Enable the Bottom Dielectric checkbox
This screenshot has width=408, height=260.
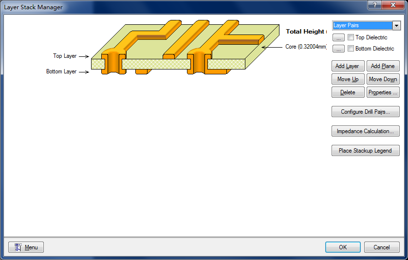pos(351,48)
